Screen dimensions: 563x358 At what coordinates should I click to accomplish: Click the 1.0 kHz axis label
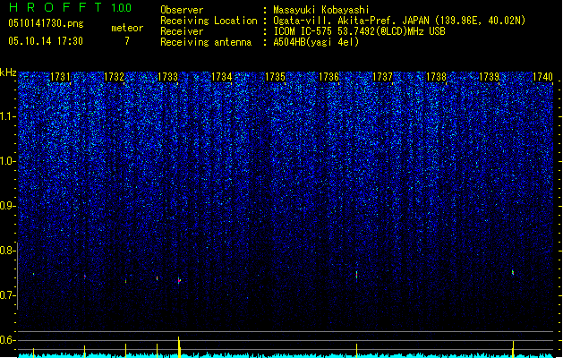[8, 161]
